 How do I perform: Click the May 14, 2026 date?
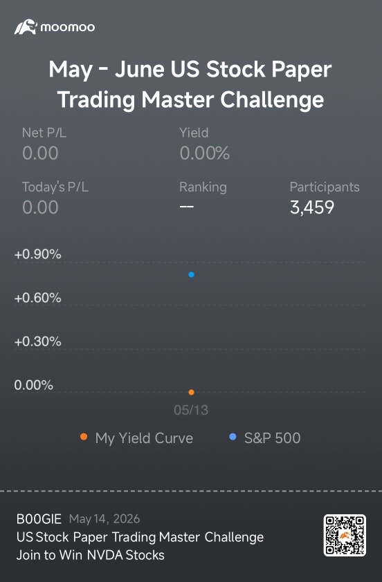(104, 519)
